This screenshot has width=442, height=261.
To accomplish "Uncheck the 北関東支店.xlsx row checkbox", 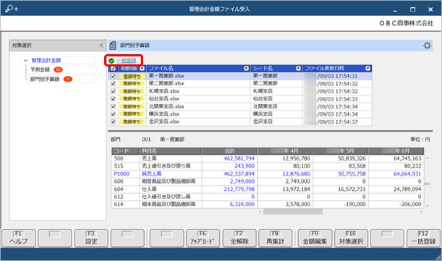I will point(113,106).
